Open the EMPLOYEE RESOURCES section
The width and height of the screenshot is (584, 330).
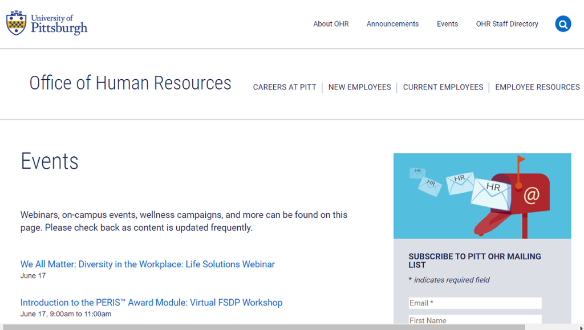pos(537,87)
